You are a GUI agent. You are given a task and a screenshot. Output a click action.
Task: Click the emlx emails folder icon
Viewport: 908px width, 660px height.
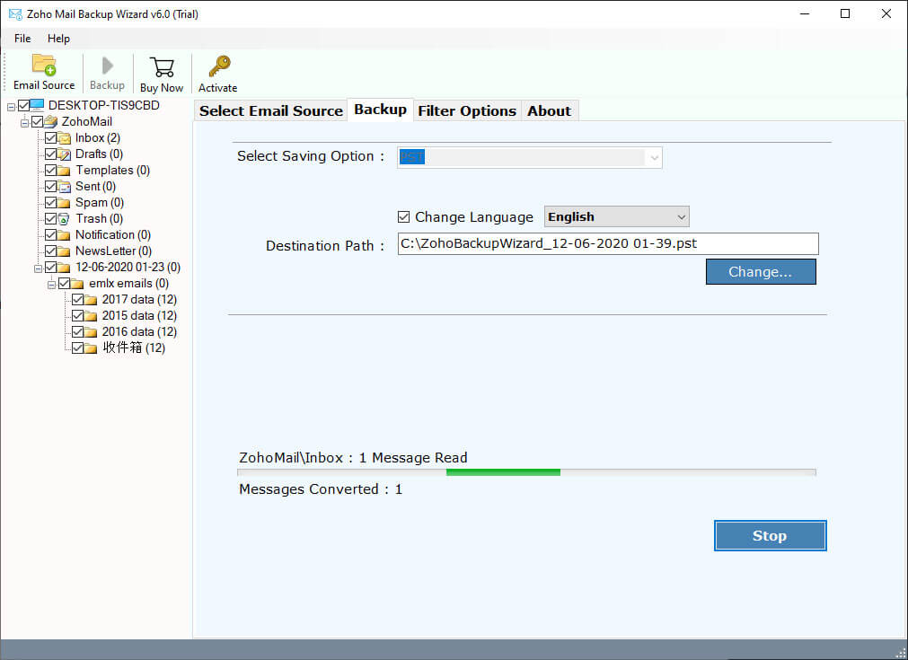coord(77,284)
